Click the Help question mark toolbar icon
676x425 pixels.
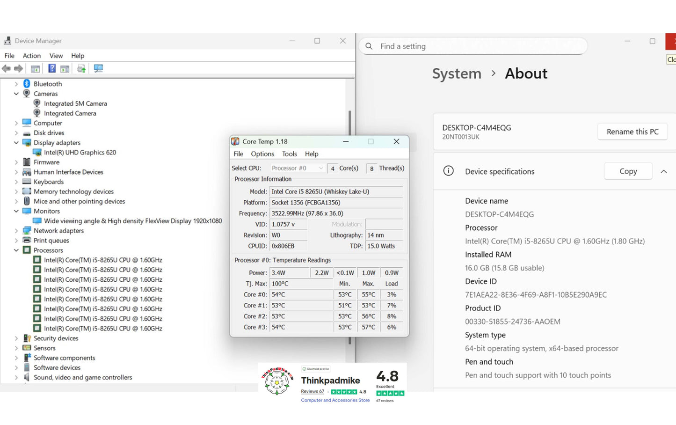pos(51,69)
